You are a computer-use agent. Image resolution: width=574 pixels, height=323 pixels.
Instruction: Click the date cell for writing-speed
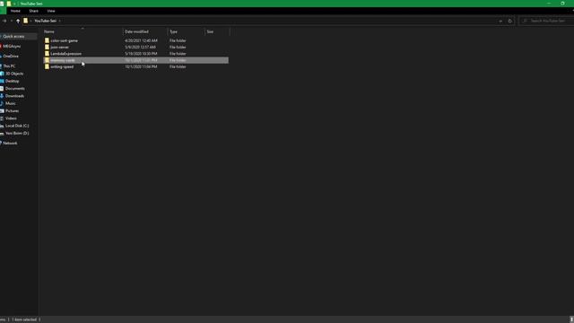coord(141,67)
